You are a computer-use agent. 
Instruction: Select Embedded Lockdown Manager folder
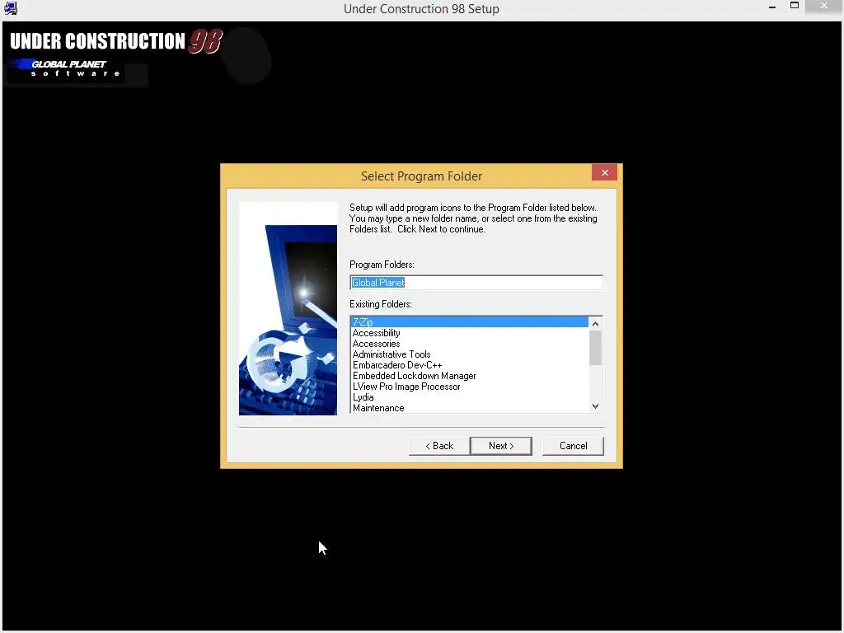coord(469,376)
